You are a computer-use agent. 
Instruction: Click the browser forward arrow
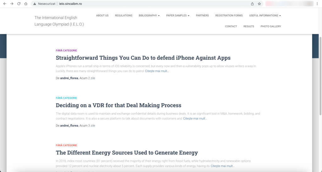(x=12, y=4)
